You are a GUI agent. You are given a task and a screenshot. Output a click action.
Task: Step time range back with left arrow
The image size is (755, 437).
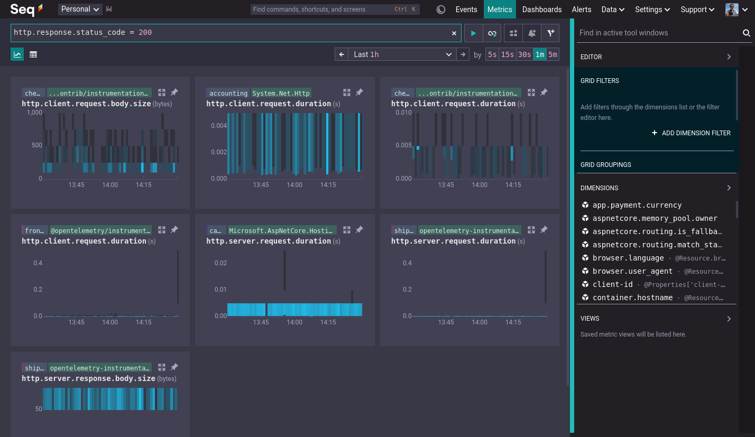coord(342,54)
